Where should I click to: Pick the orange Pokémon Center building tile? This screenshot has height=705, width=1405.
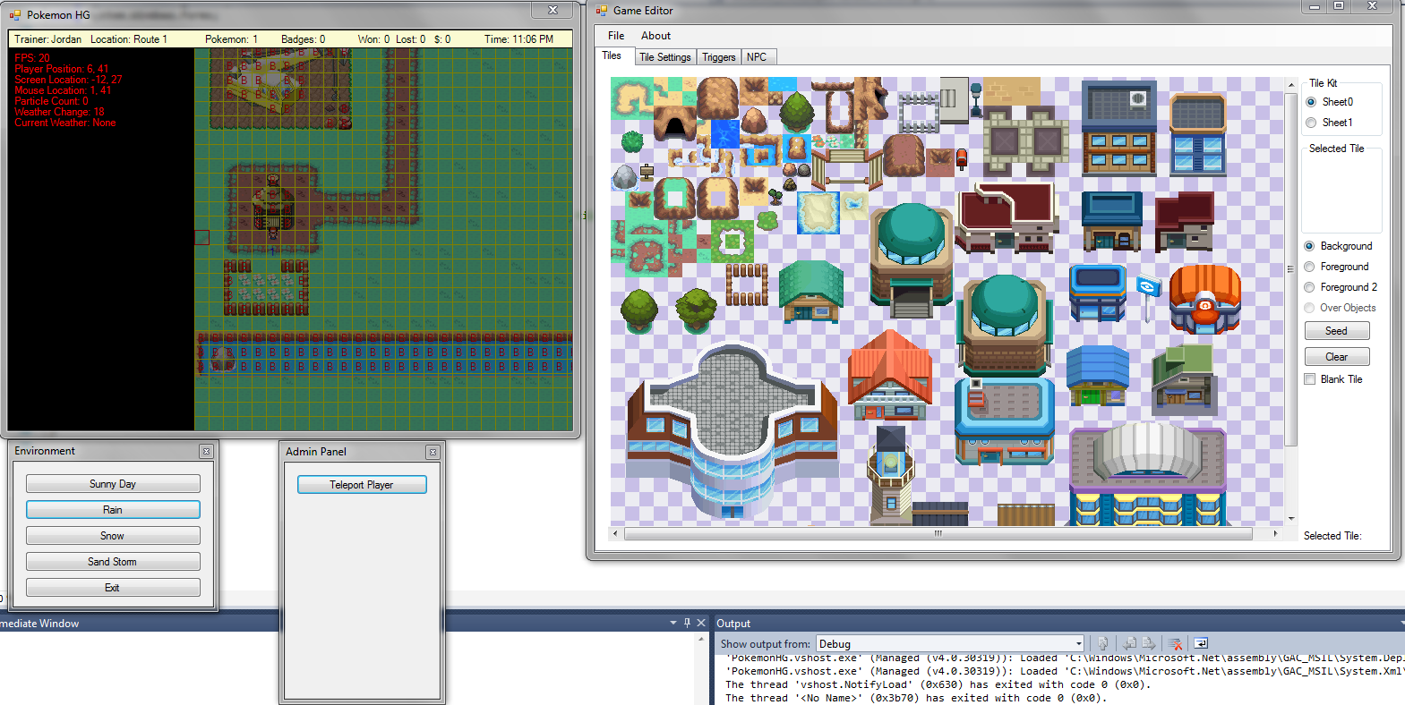tap(1205, 300)
